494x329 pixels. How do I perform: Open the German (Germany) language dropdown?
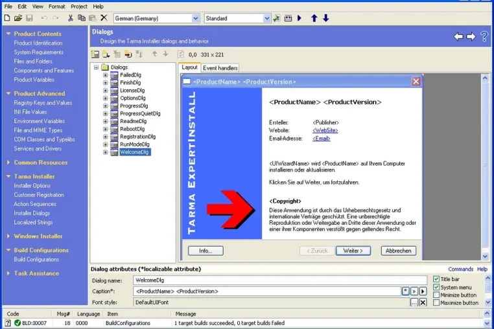pos(195,18)
